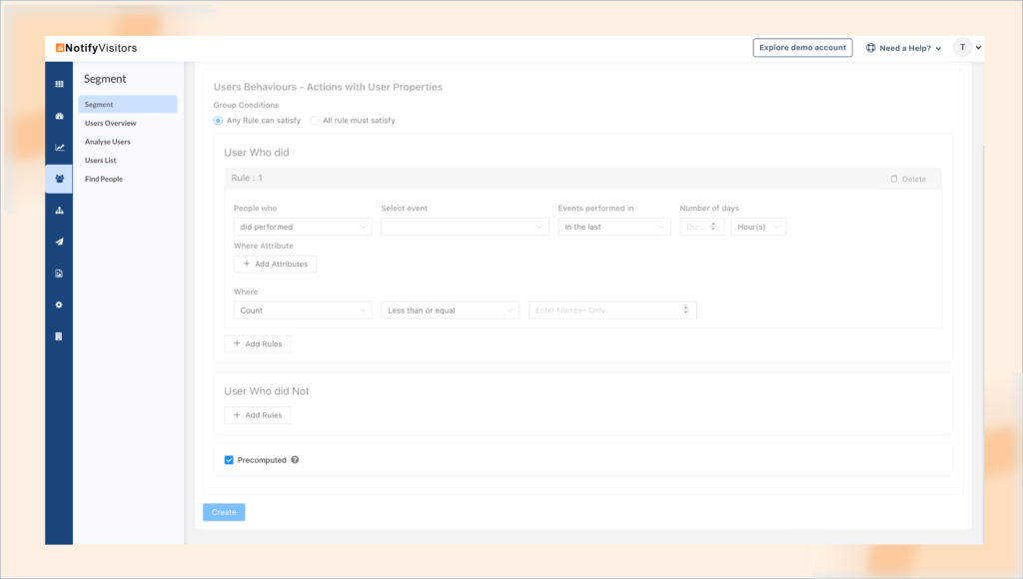Open the Segment menu item
The height and width of the screenshot is (579, 1023).
click(x=128, y=105)
